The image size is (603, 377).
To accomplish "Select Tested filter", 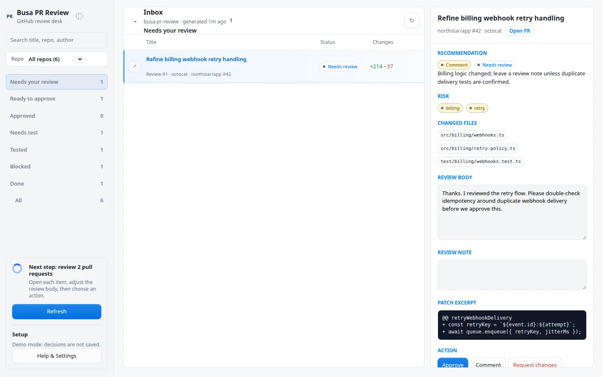I will 57,150.
